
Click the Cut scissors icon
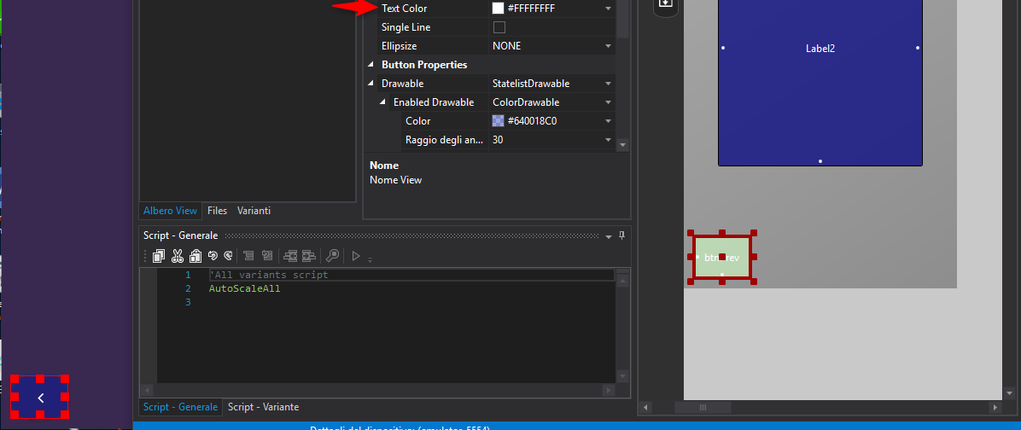[x=177, y=256]
